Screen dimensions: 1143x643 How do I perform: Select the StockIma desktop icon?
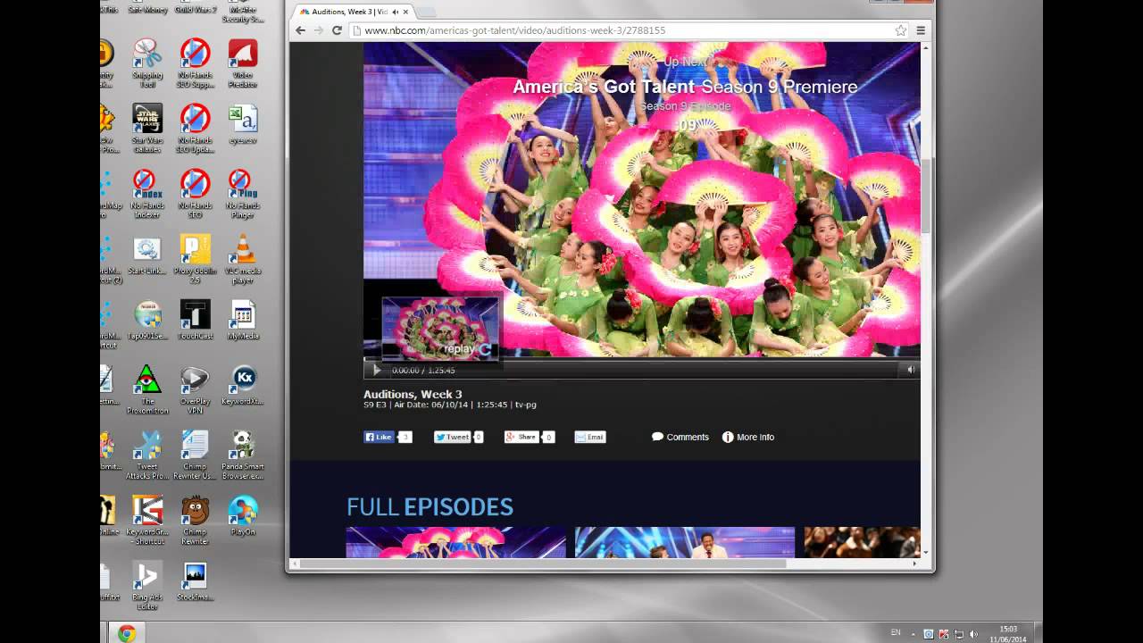195,580
